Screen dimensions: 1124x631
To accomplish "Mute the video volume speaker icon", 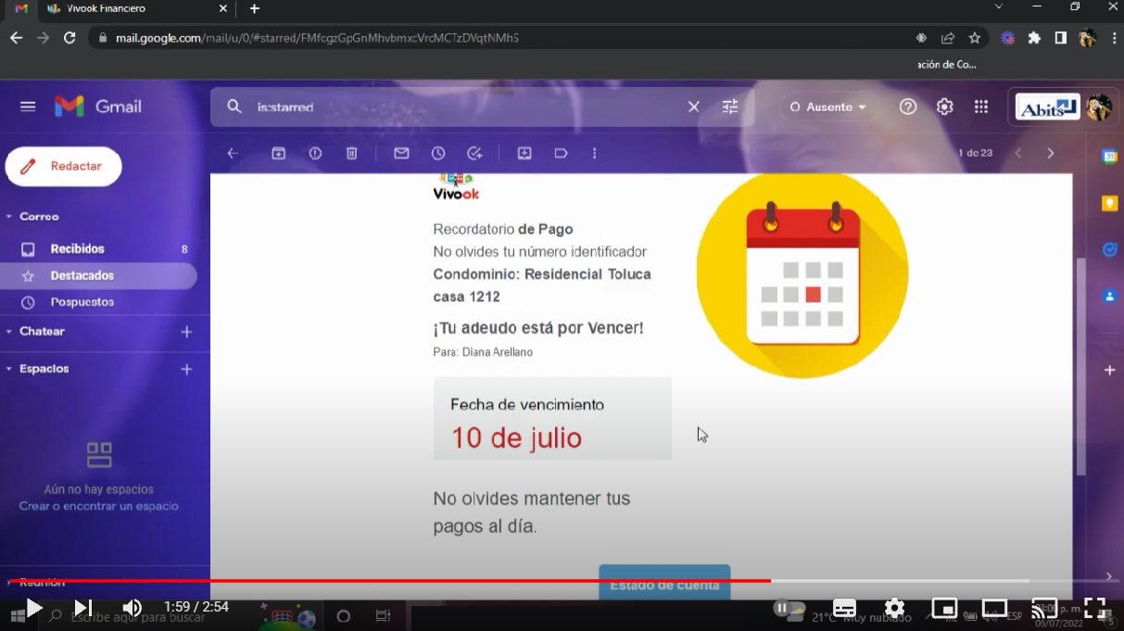I will tap(133, 608).
